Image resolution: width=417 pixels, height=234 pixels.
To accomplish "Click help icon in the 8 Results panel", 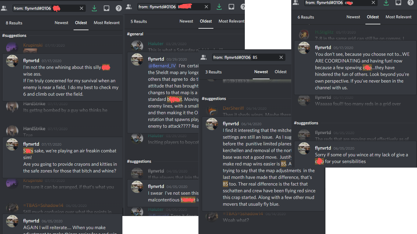I will click(119, 9).
